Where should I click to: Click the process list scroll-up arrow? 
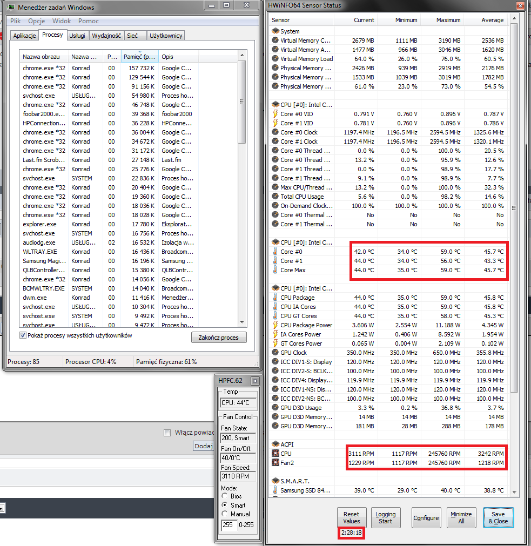[x=242, y=55]
